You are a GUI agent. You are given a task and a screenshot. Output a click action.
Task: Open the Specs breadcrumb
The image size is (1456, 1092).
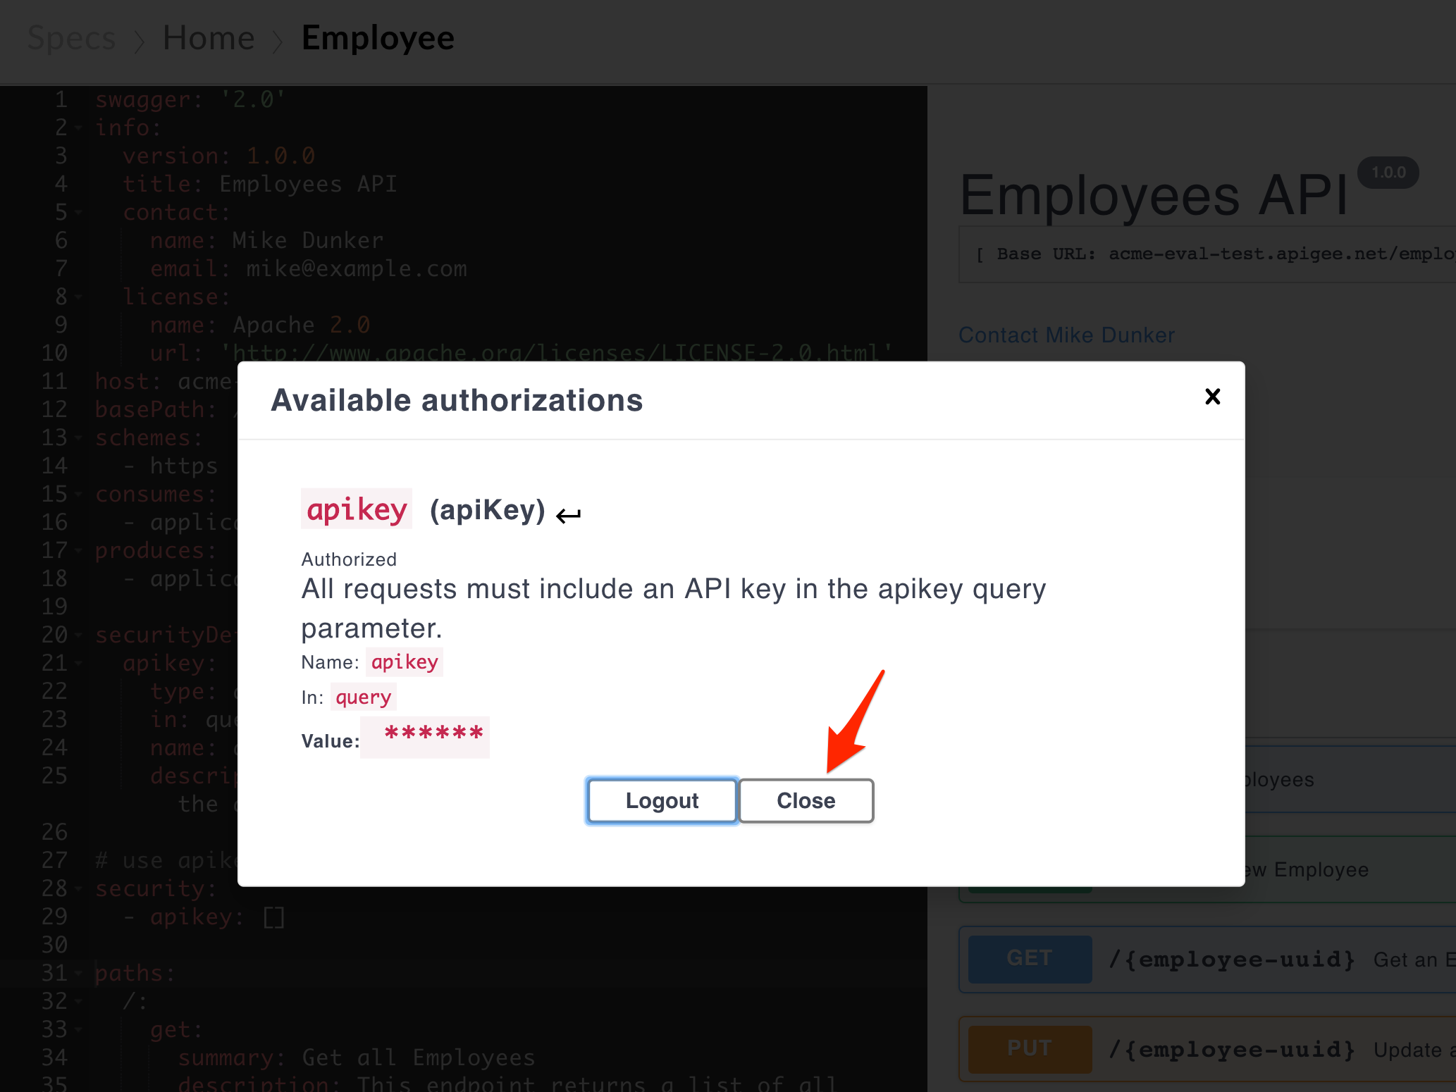click(x=71, y=38)
